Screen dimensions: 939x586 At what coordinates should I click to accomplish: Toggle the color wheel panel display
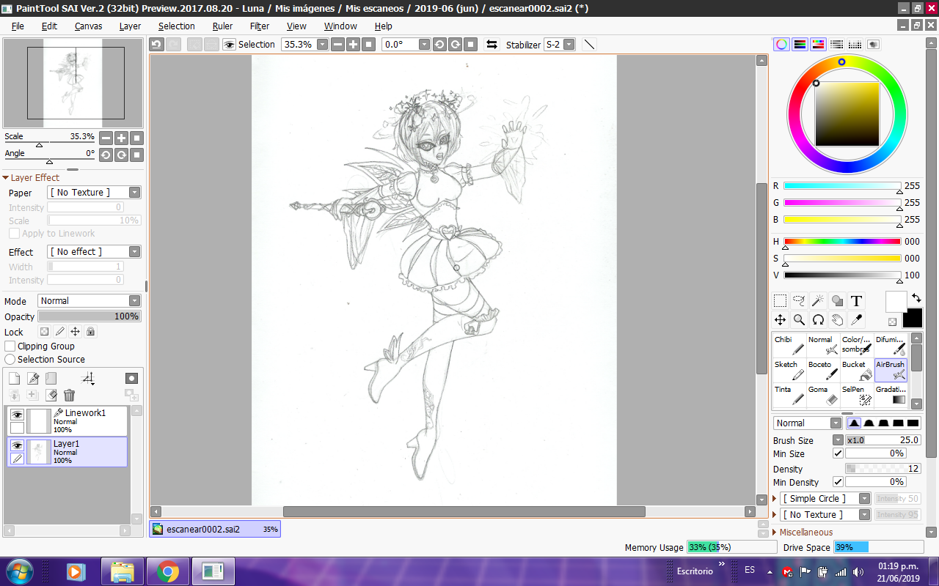(782, 45)
